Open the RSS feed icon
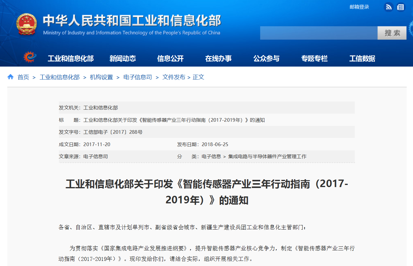413x266 pixels. click(x=389, y=7)
